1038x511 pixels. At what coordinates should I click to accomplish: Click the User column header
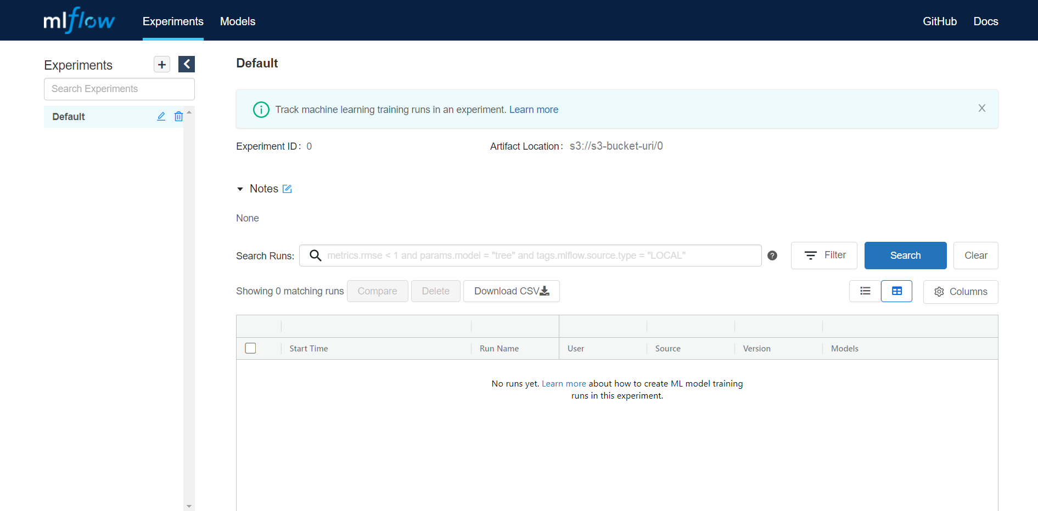[576, 349]
